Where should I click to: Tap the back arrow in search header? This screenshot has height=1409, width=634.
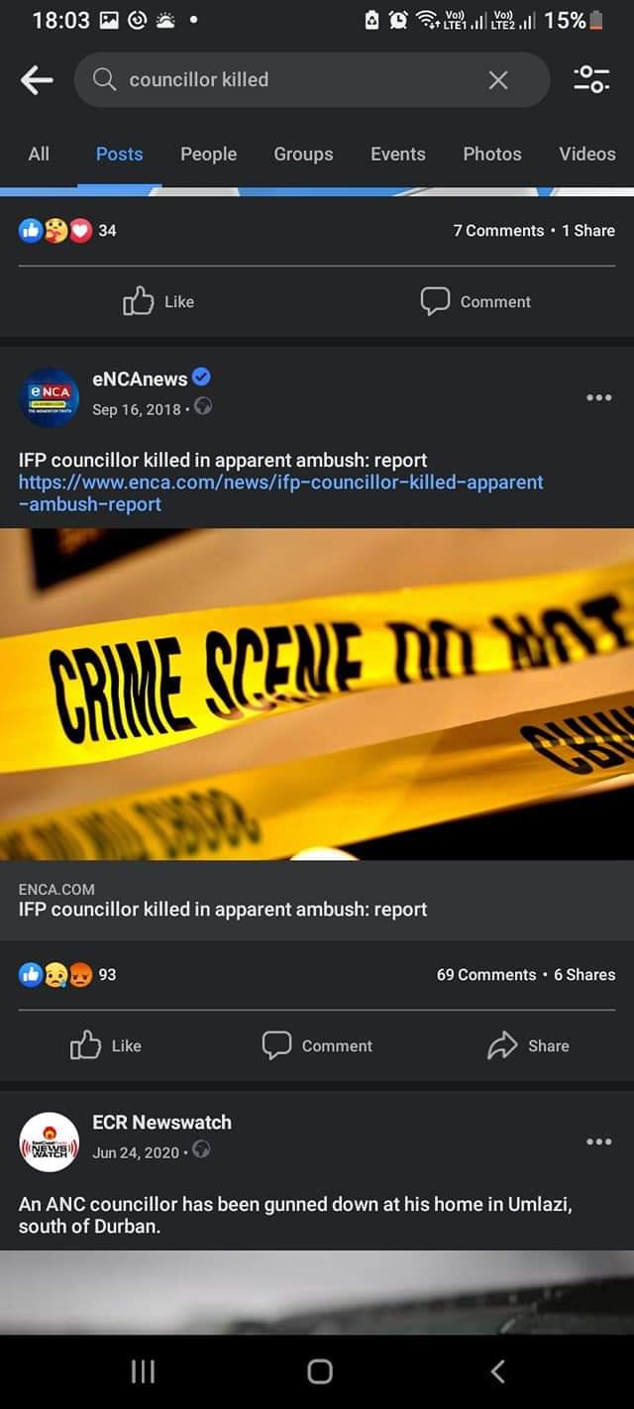(37, 80)
